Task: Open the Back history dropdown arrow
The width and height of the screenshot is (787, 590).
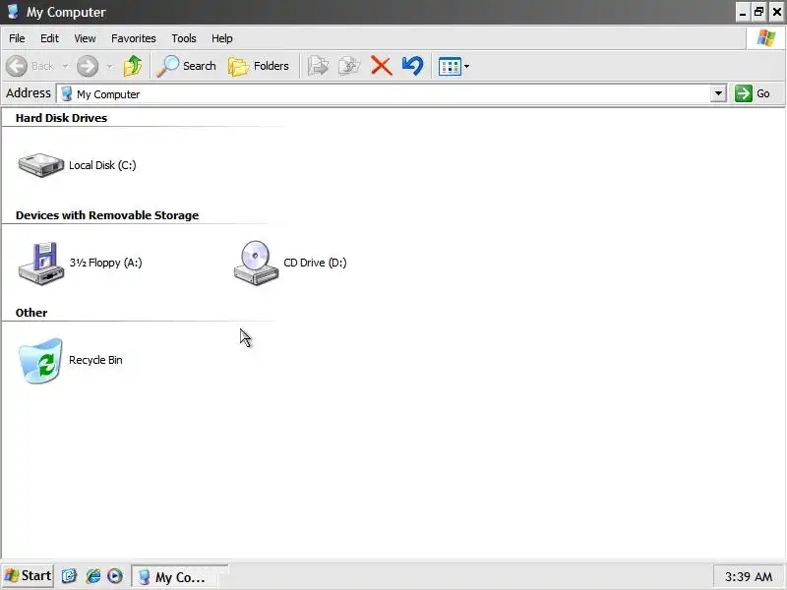Action: [65, 66]
